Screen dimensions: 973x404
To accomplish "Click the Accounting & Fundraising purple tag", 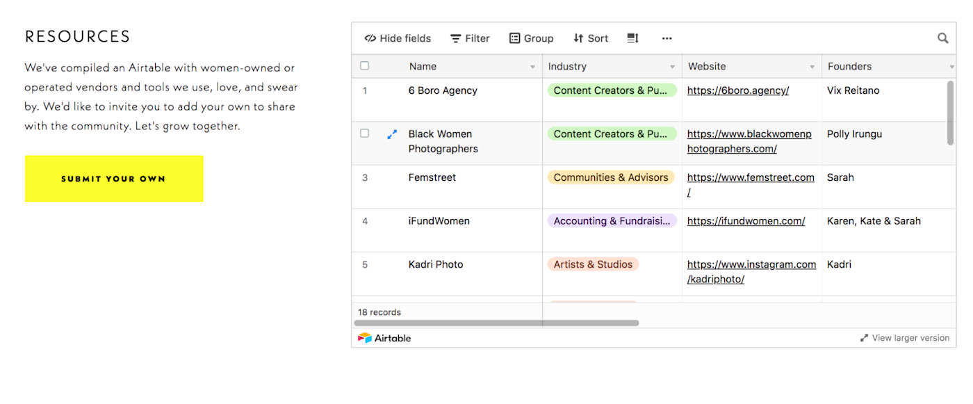I will 612,221.
